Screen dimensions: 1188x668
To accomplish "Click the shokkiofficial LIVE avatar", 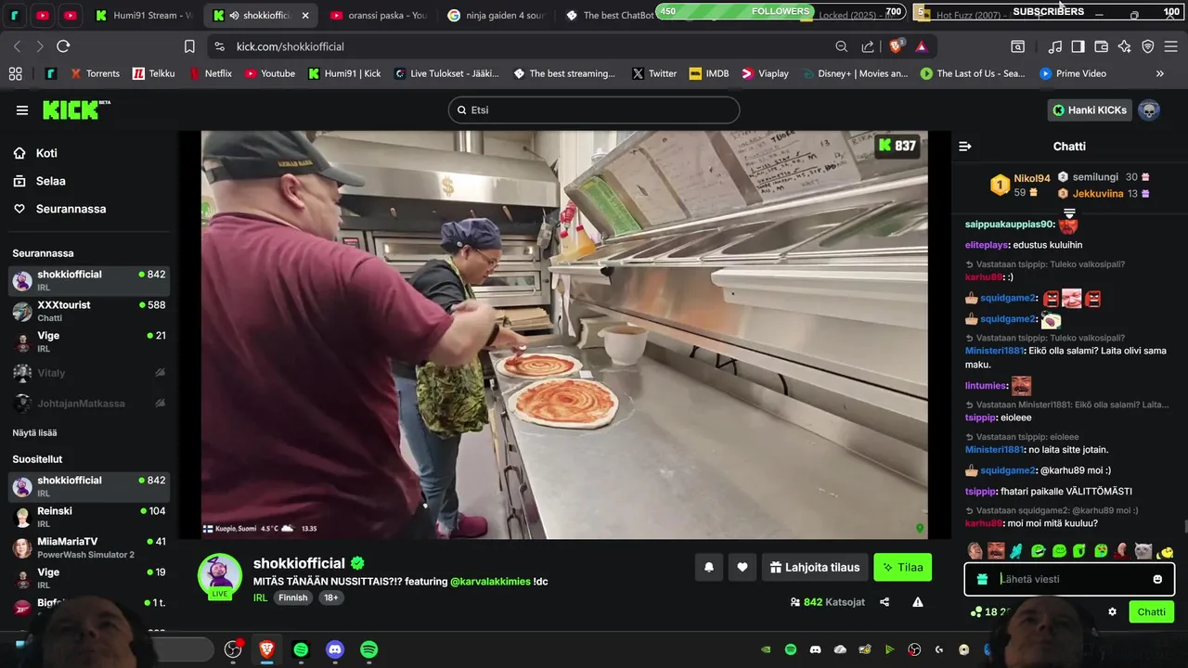I will (220, 577).
